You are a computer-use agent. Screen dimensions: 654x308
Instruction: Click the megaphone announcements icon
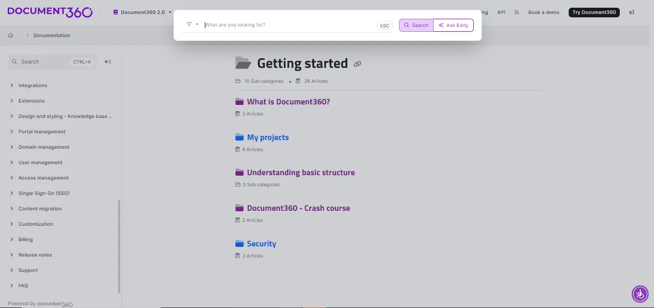click(632, 13)
